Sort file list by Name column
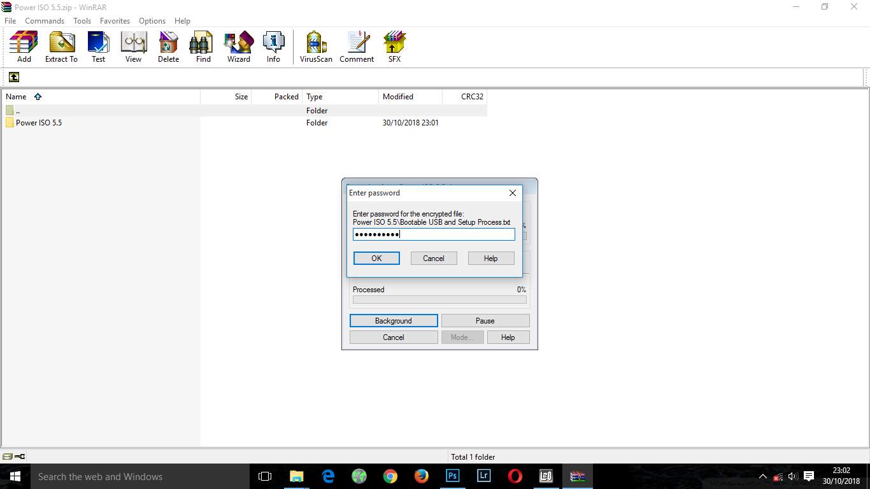 [x=17, y=97]
